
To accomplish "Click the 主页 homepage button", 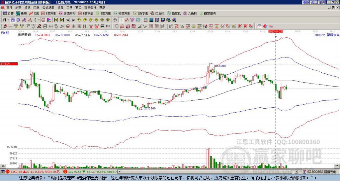I will point(322,2).
